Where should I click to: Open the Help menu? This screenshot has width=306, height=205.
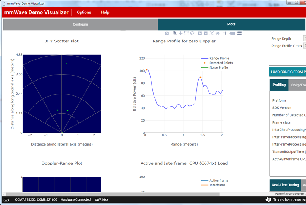(x=105, y=12)
